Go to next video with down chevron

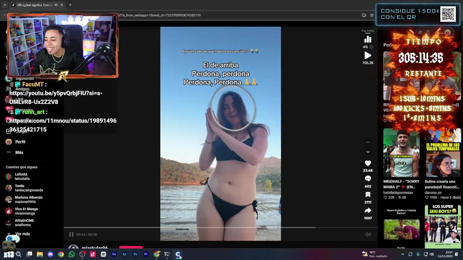click(x=368, y=152)
